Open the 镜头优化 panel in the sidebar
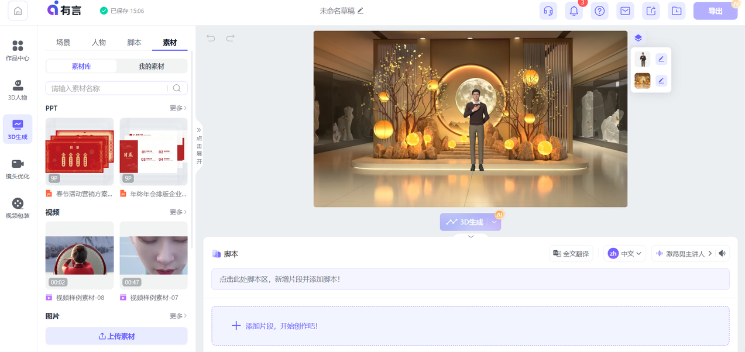 pyautogui.click(x=17, y=170)
